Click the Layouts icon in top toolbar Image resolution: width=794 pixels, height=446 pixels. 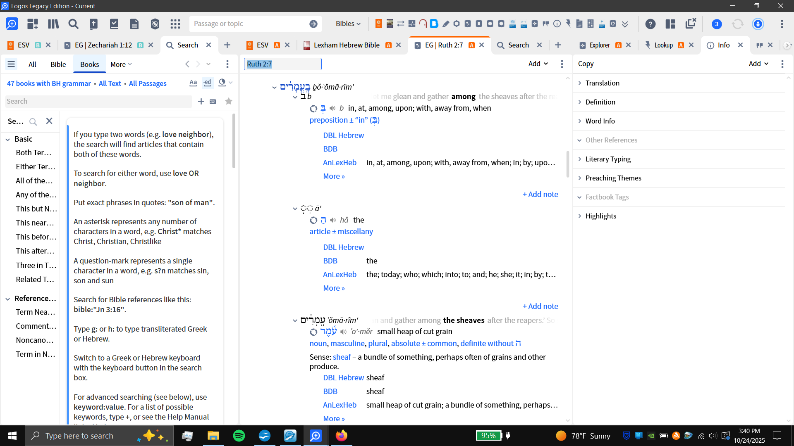click(670, 24)
